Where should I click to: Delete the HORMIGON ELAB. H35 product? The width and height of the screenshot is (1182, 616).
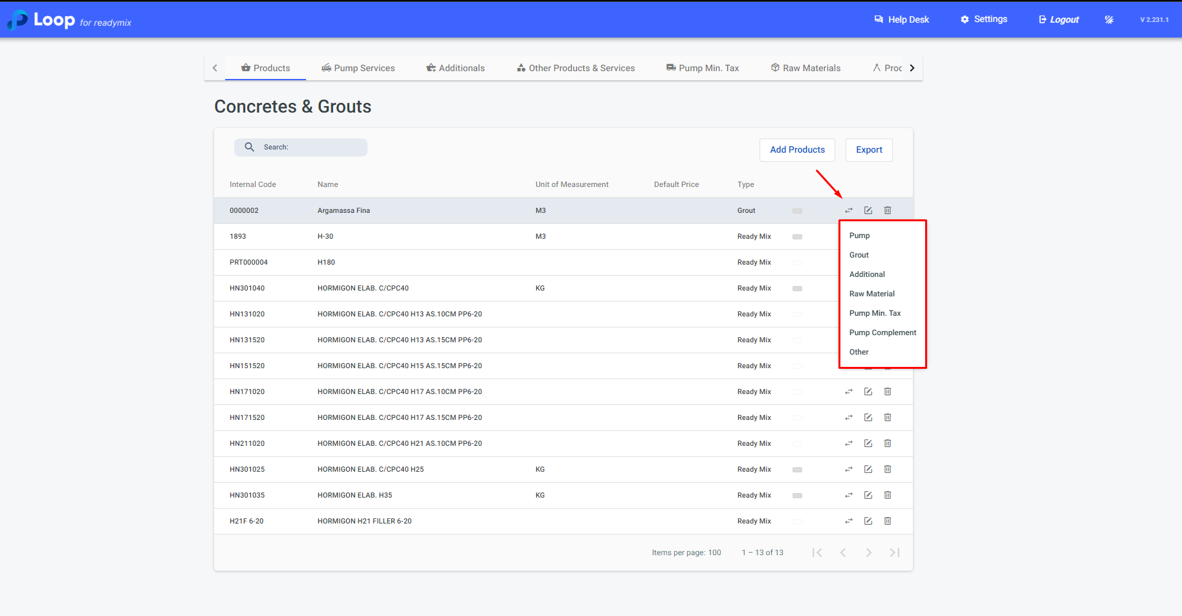pos(887,495)
